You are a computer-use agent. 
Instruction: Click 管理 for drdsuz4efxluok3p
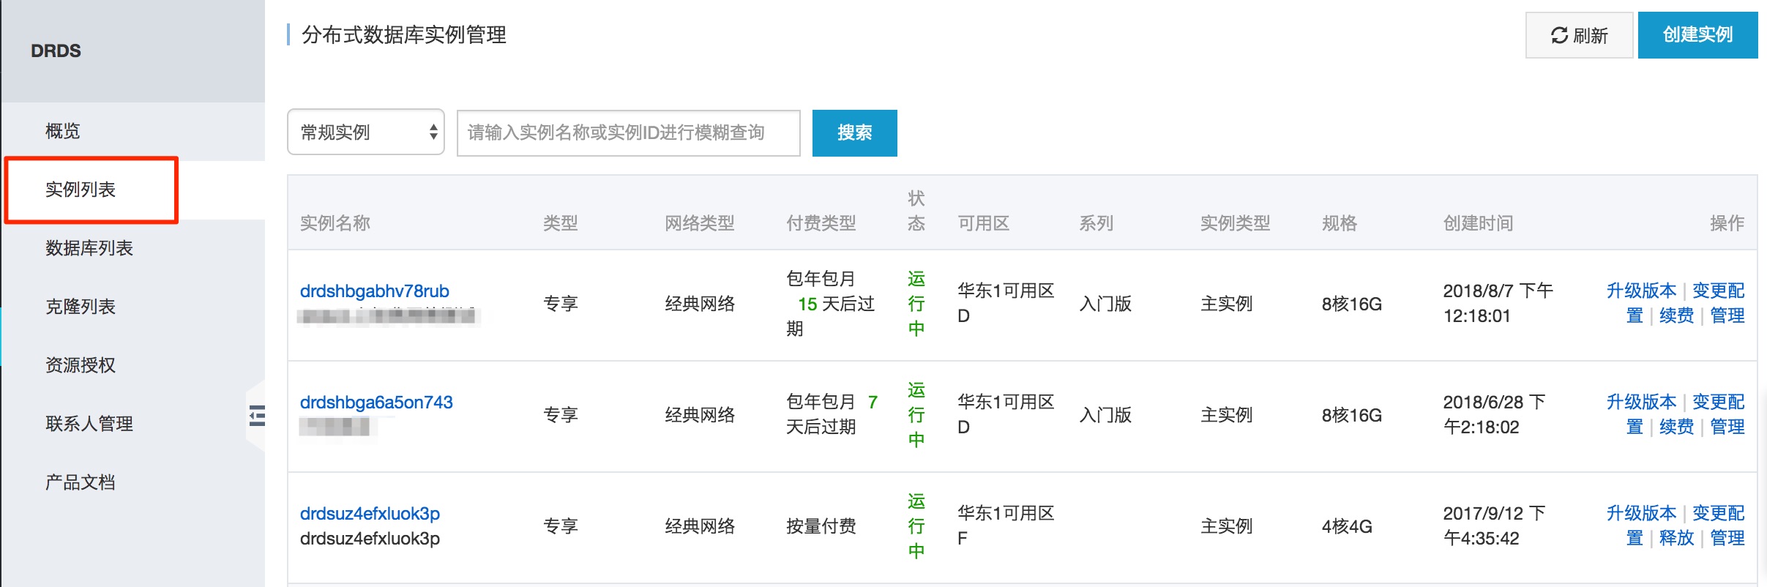point(1727,539)
